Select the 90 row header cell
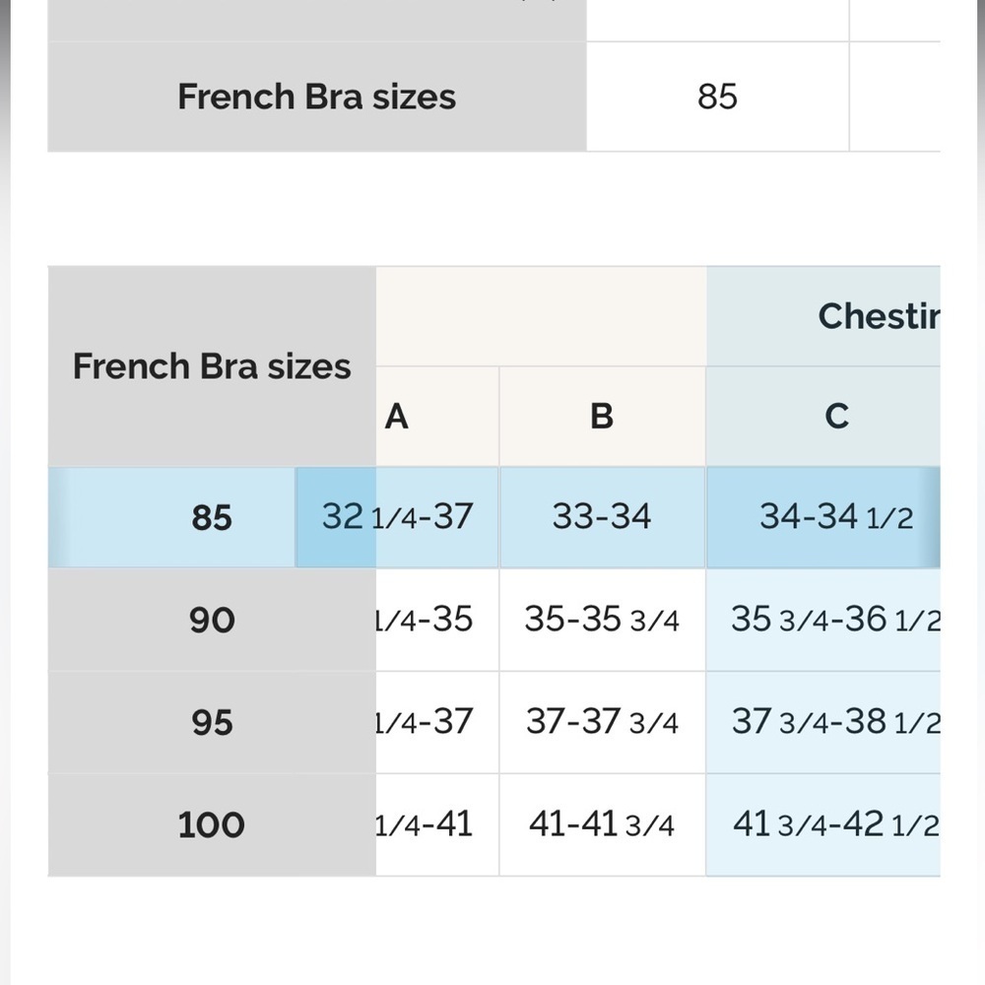The width and height of the screenshot is (985, 985). tap(212, 620)
